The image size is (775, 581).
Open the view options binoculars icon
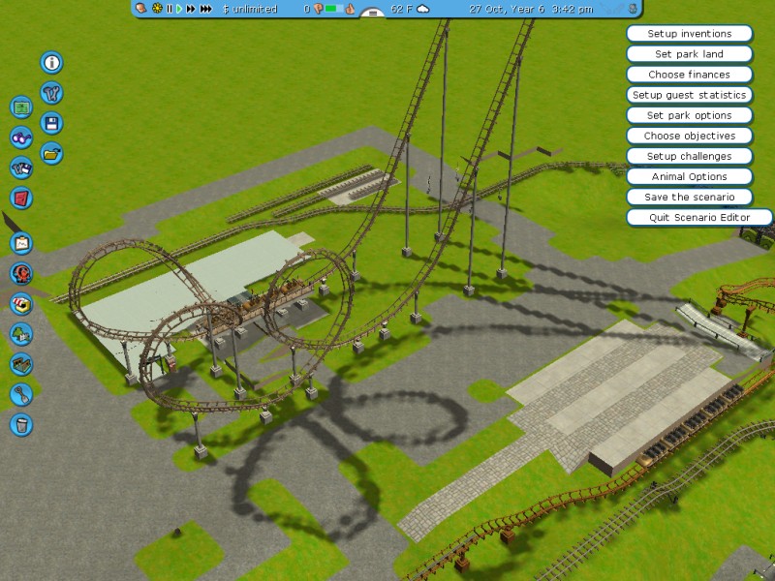21,138
